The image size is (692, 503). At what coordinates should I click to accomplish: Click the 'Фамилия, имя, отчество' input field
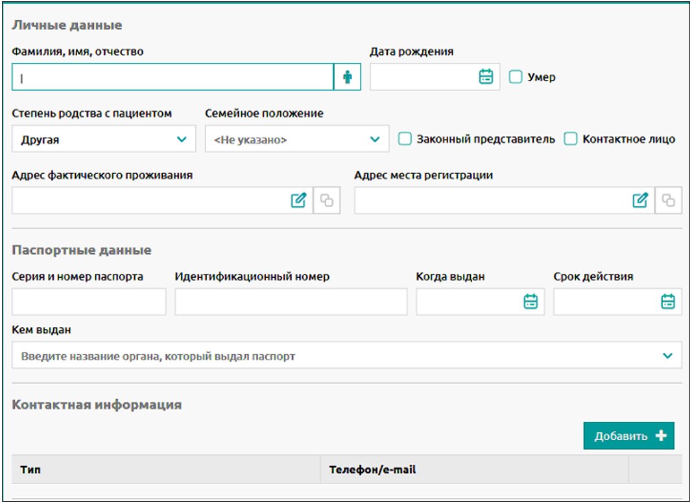coord(173,77)
